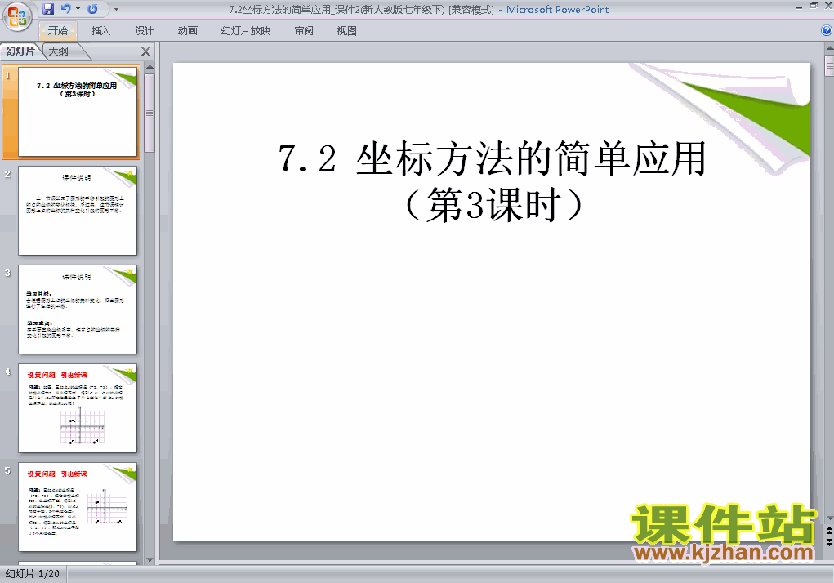Image resolution: width=834 pixels, height=583 pixels.
Task: Click the Redo/Repeat icon
Action: coord(92,9)
